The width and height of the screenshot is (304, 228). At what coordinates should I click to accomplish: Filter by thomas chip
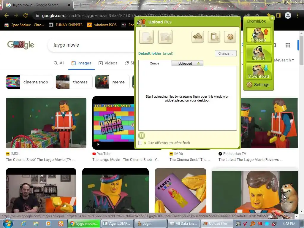(74, 82)
